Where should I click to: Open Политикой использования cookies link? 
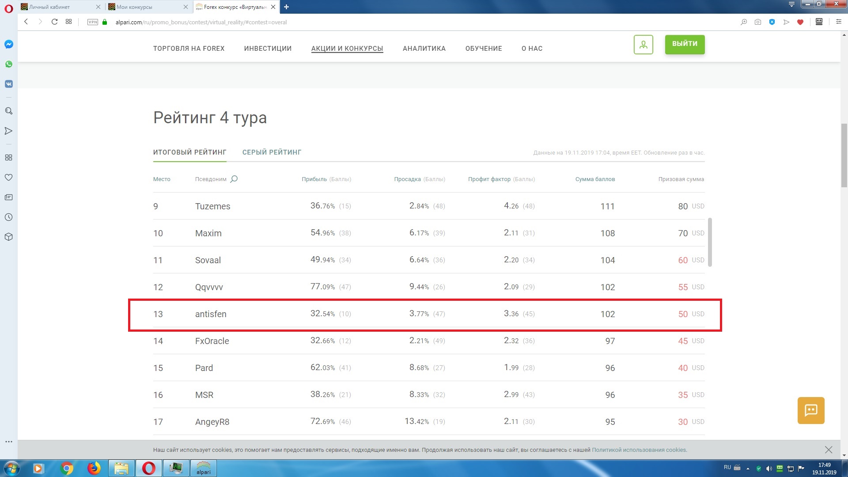(639, 450)
